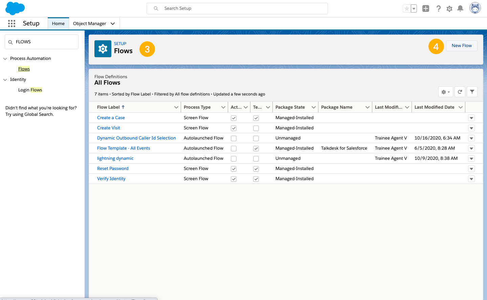Collapse the Process Automation section

tap(5, 58)
